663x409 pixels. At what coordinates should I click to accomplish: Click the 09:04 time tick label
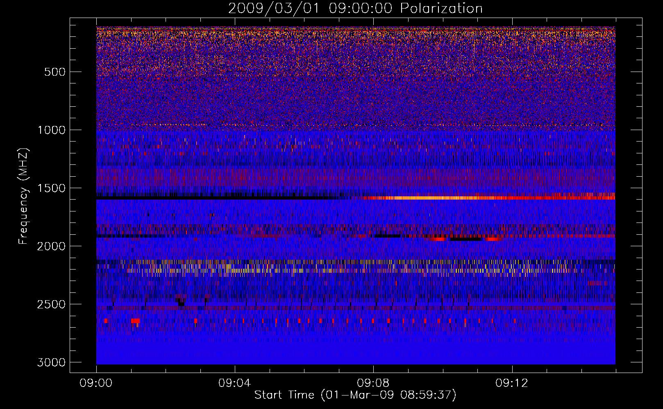(235, 383)
